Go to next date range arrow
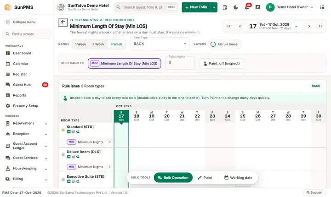The width and height of the screenshot is (331, 197). (x=309, y=26)
